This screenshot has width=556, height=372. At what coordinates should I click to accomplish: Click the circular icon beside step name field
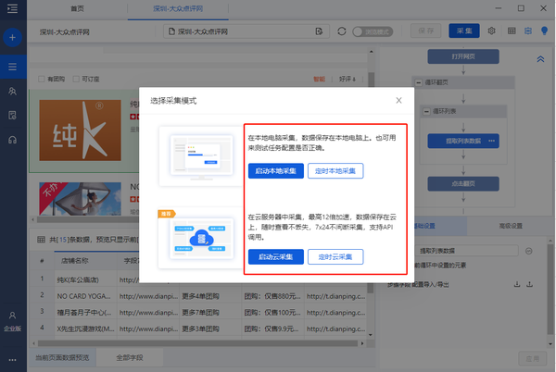point(529,251)
